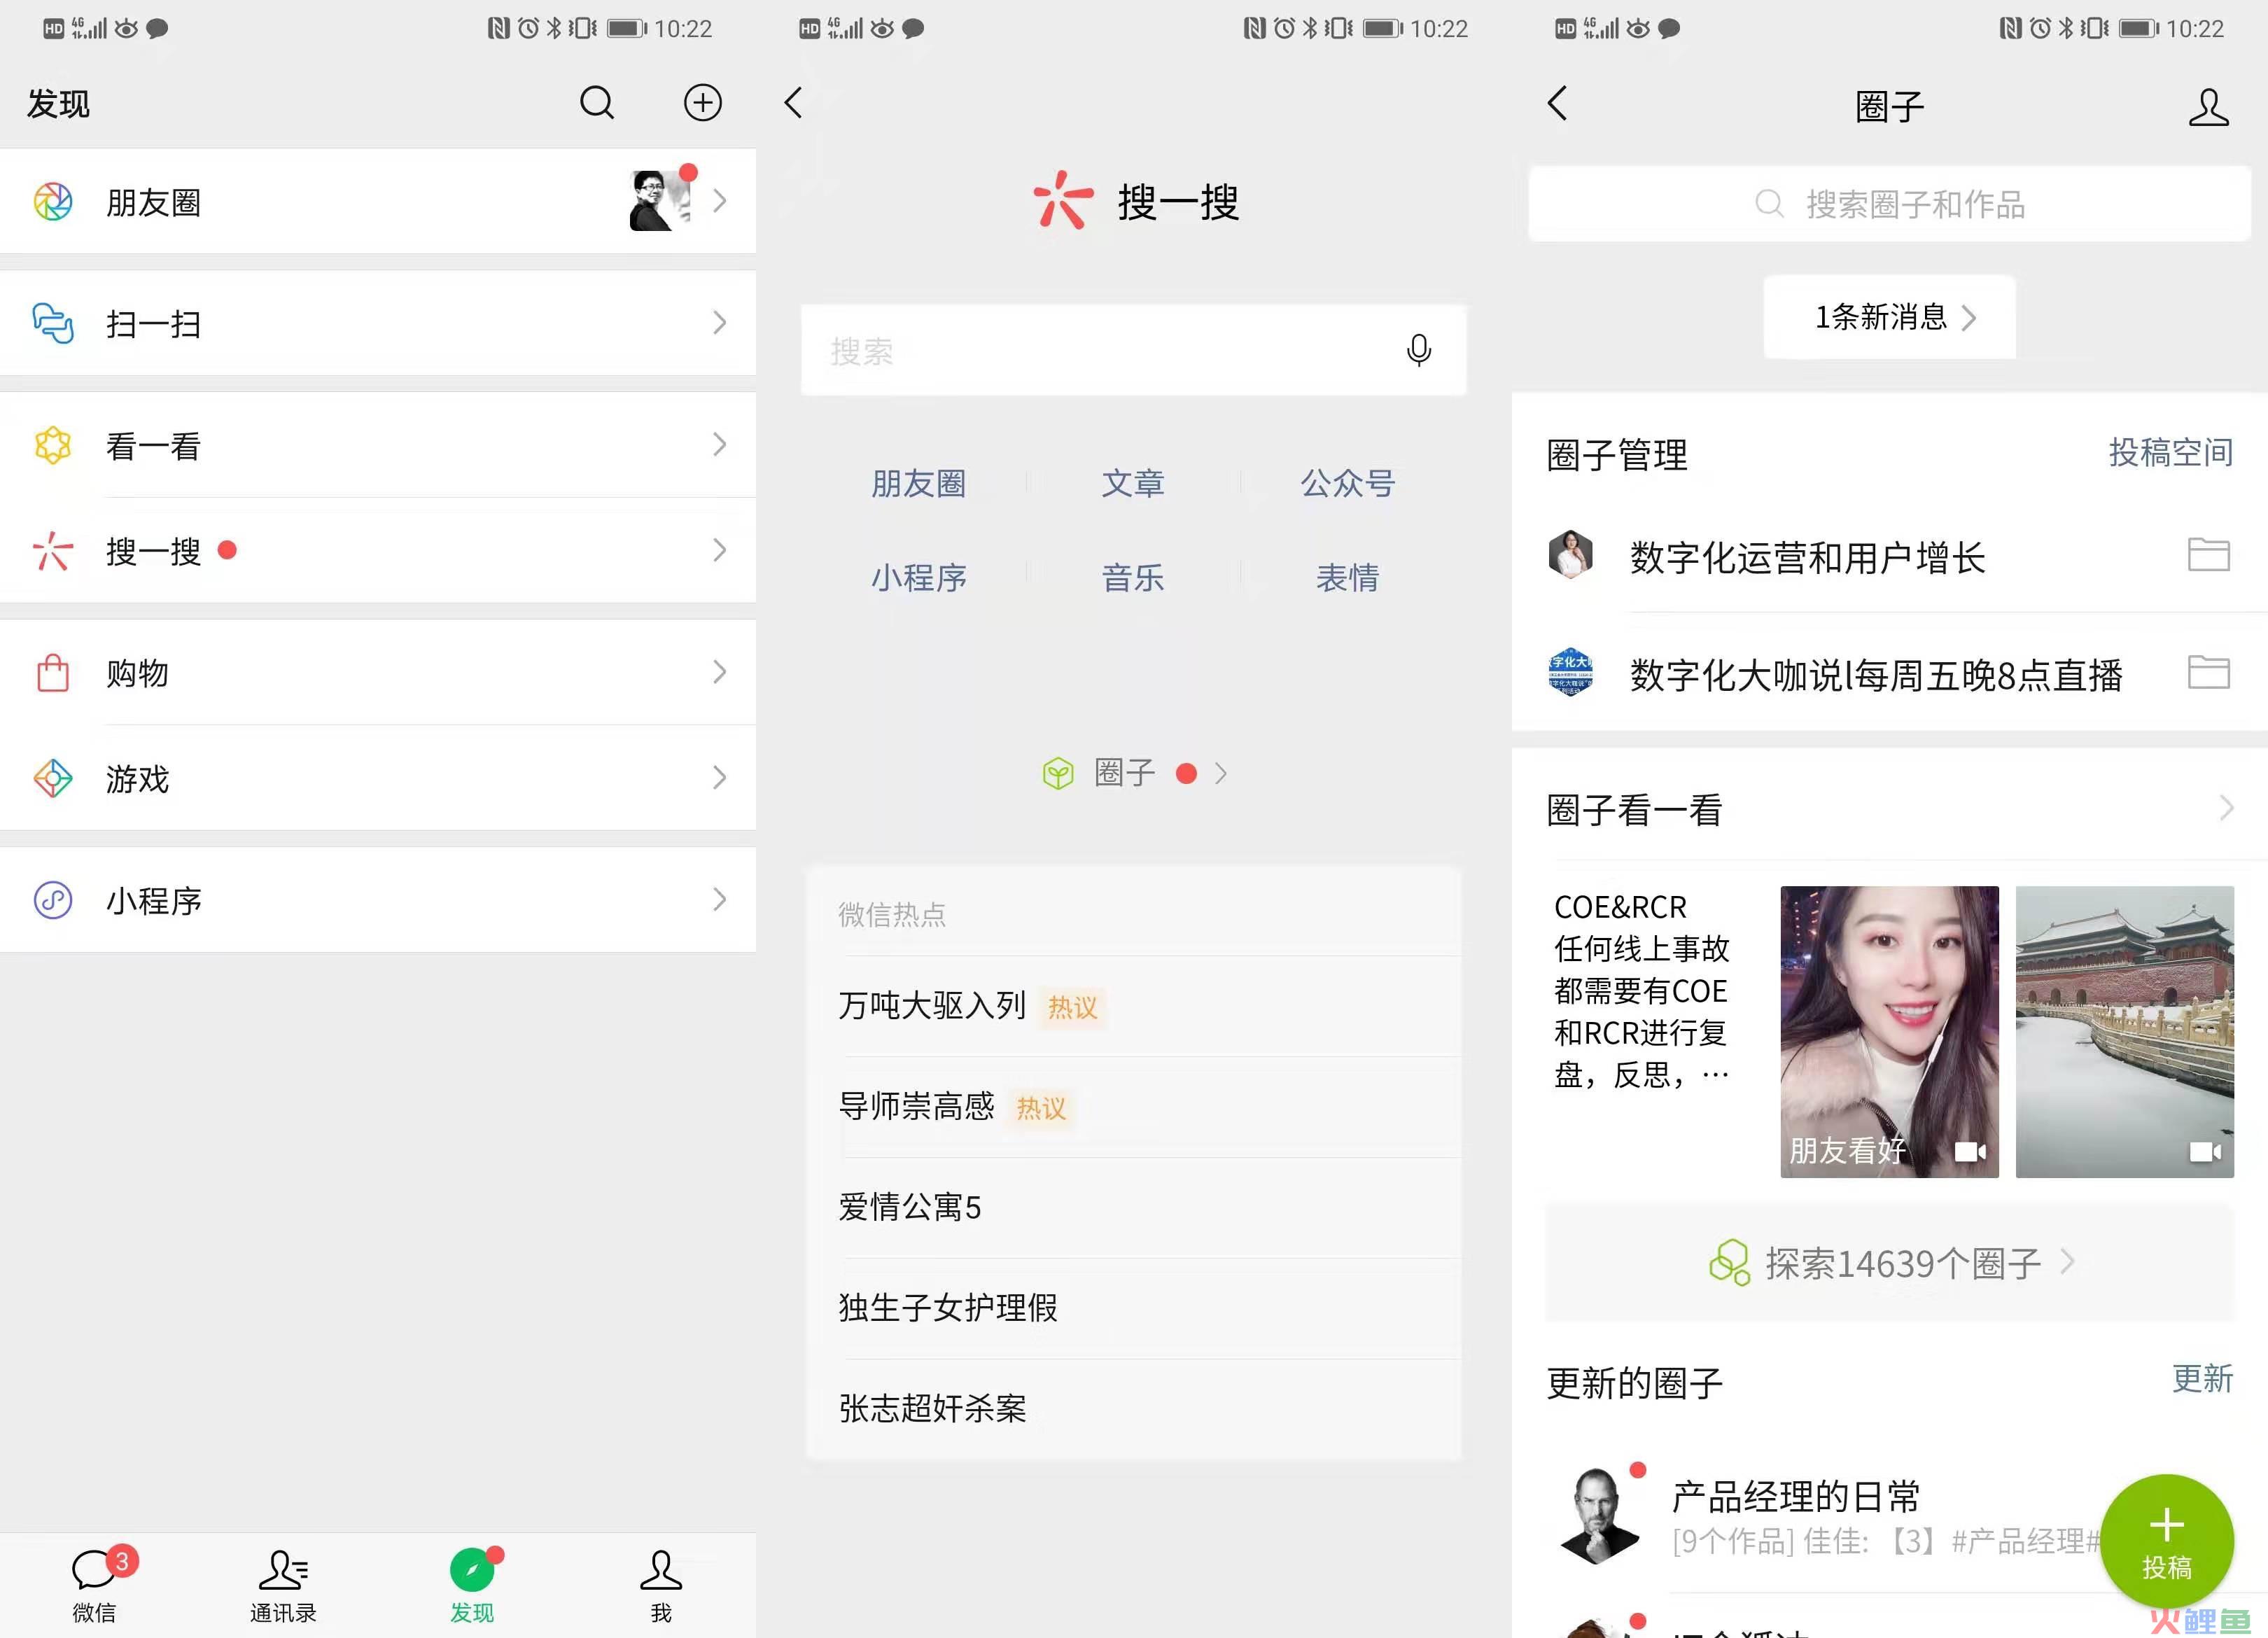Switch to the 通讯录 tab
Screen dimensions: 2268x1638
283,1586
